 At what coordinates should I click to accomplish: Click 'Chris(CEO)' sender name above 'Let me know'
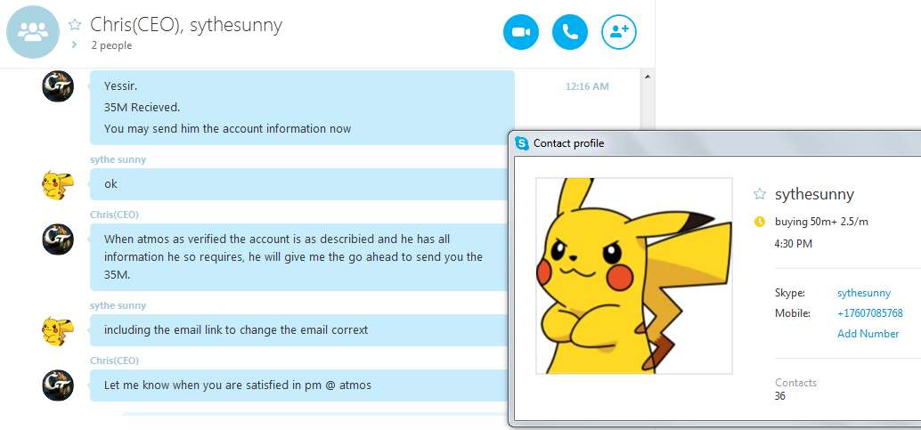click(115, 360)
